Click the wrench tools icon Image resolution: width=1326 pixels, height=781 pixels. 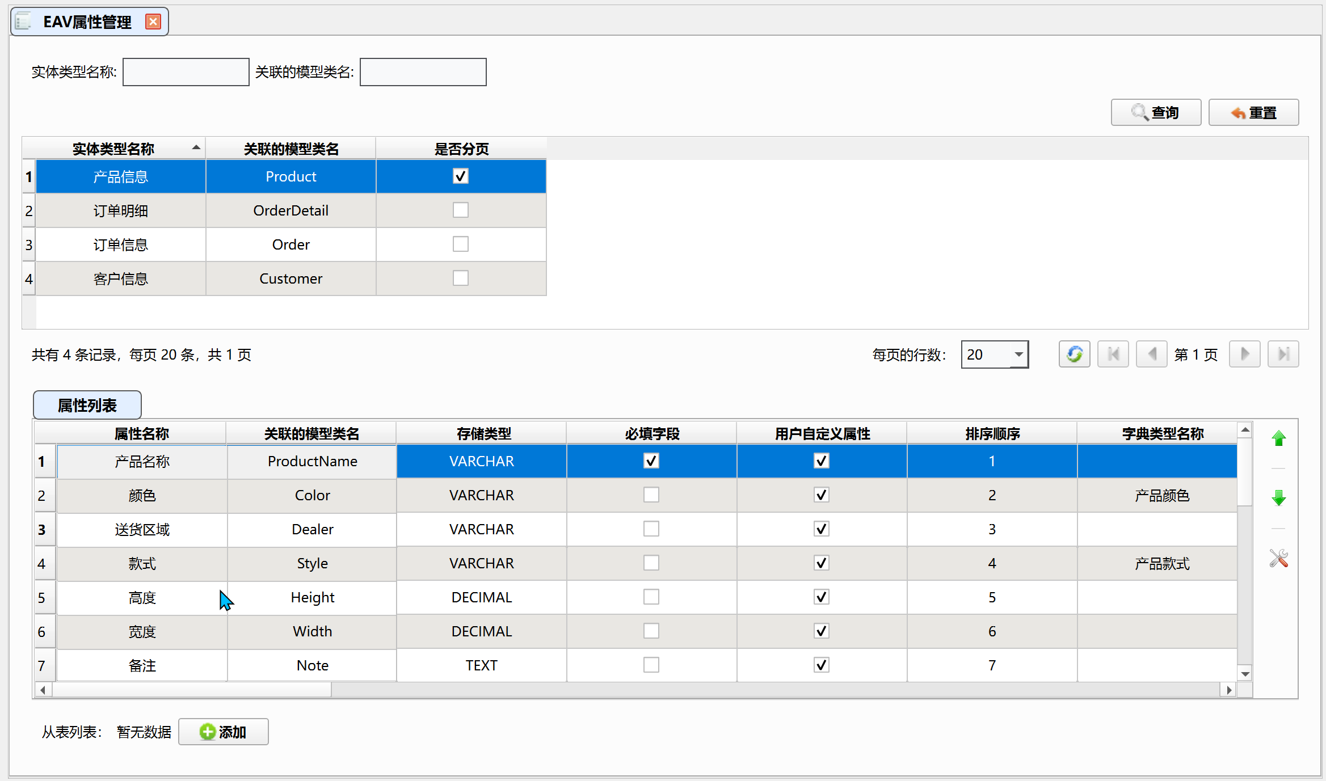1278,559
